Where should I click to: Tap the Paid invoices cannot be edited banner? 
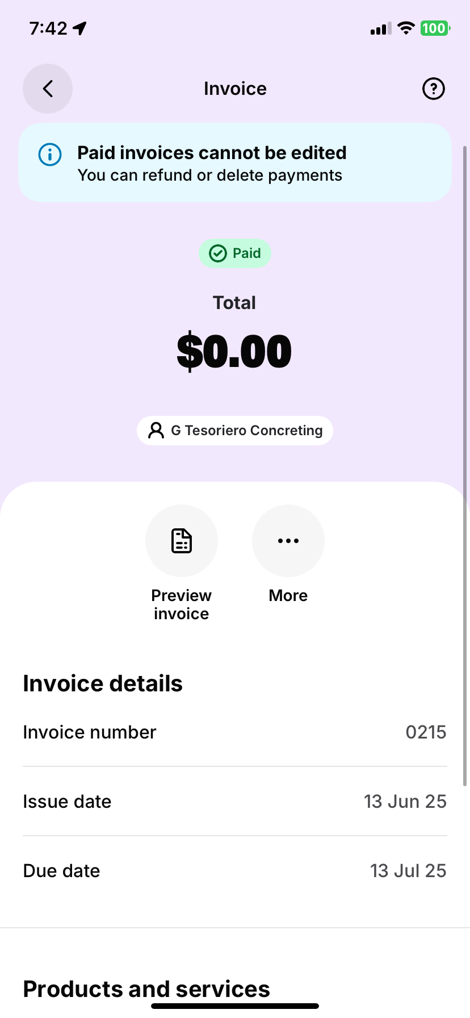[x=235, y=163]
